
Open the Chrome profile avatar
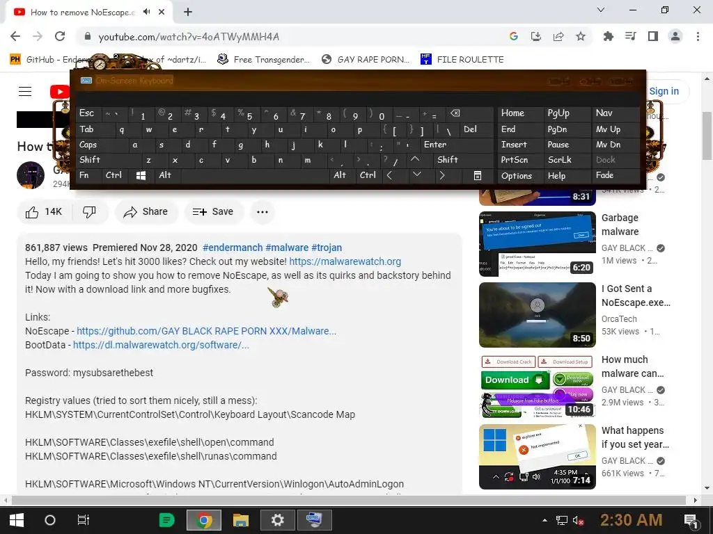[x=675, y=36]
